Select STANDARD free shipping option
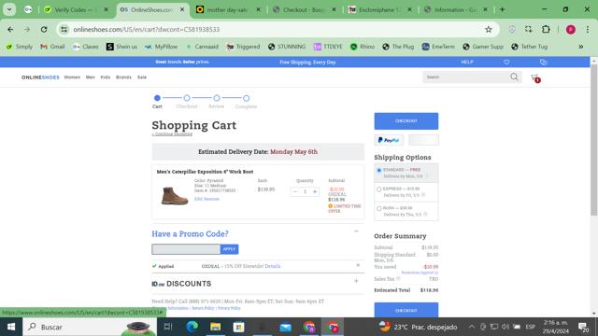Screen dimensions: 598x336 [379, 170]
